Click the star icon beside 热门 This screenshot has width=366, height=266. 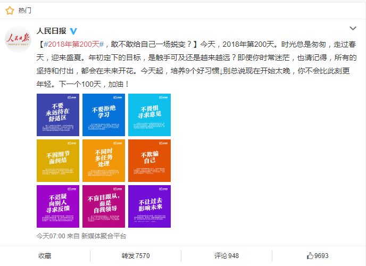tap(10, 11)
